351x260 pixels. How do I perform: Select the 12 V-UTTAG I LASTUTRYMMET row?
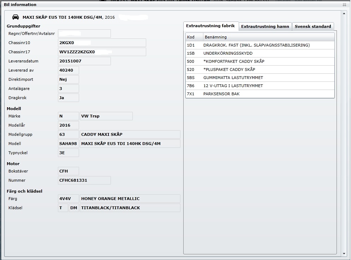(260, 86)
